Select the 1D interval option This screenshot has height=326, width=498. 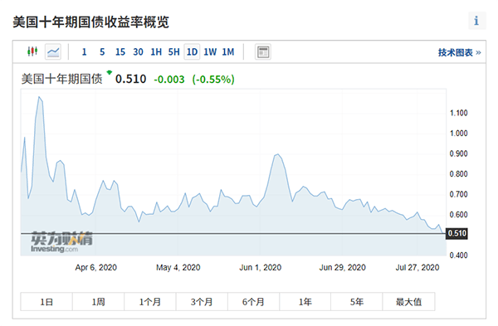point(192,51)
